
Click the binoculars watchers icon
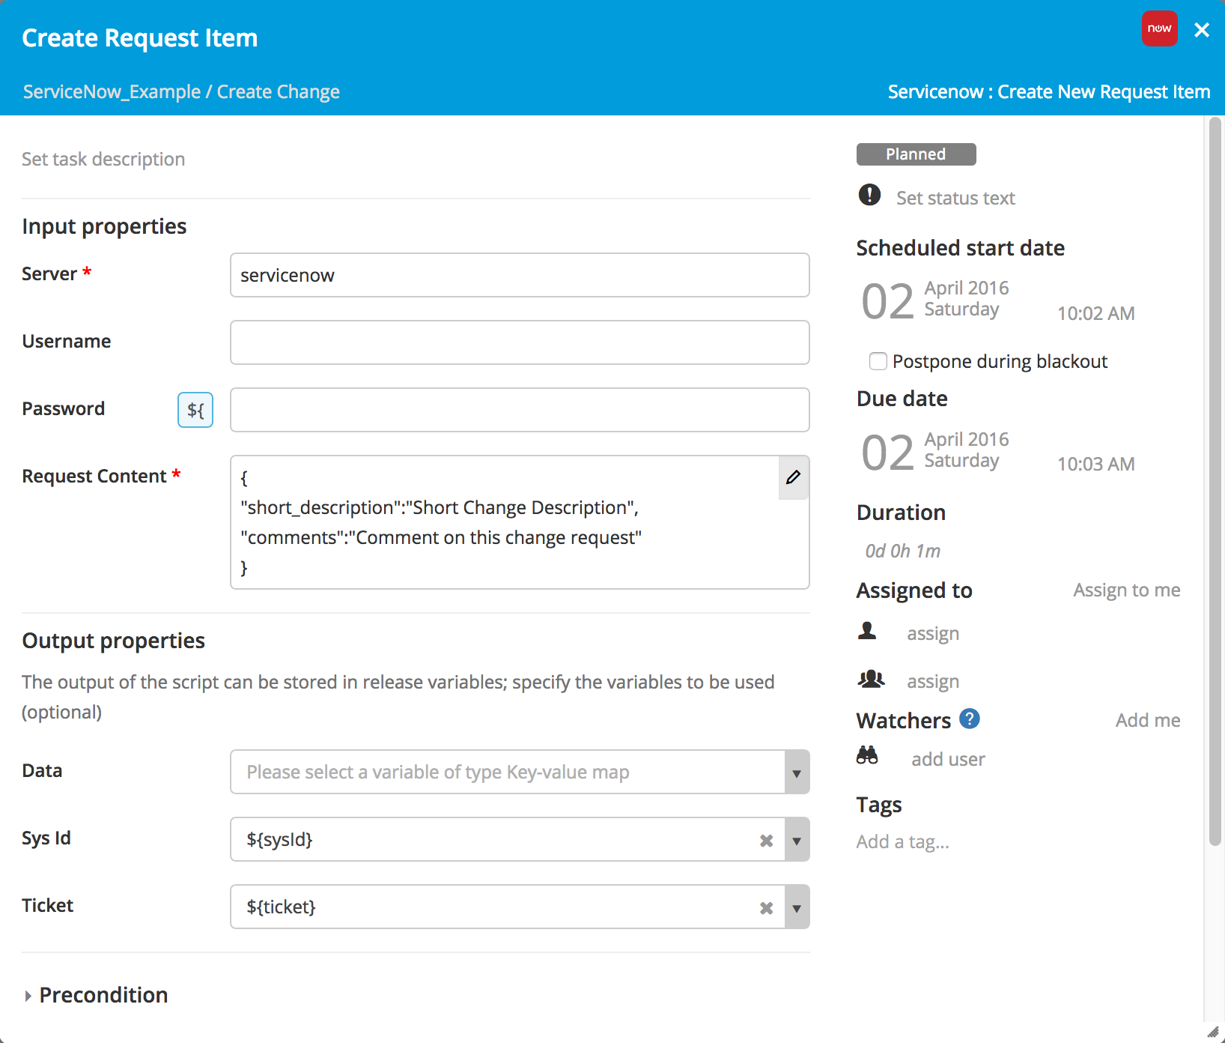(867, 755)
